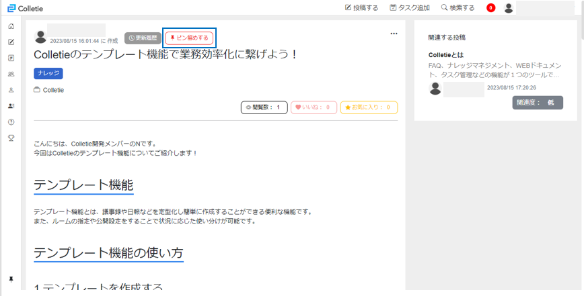584x296 pixels.
Task: Open the groups icon in sidebar
Action: pos(11,74)
